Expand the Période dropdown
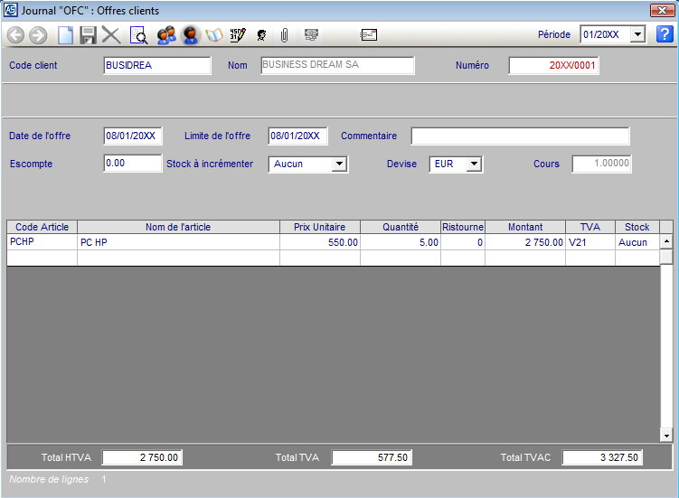 coord(637,34)
